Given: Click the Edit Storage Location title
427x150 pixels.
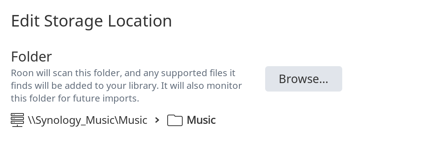Looking at the screenshot, I should (91, 21).
